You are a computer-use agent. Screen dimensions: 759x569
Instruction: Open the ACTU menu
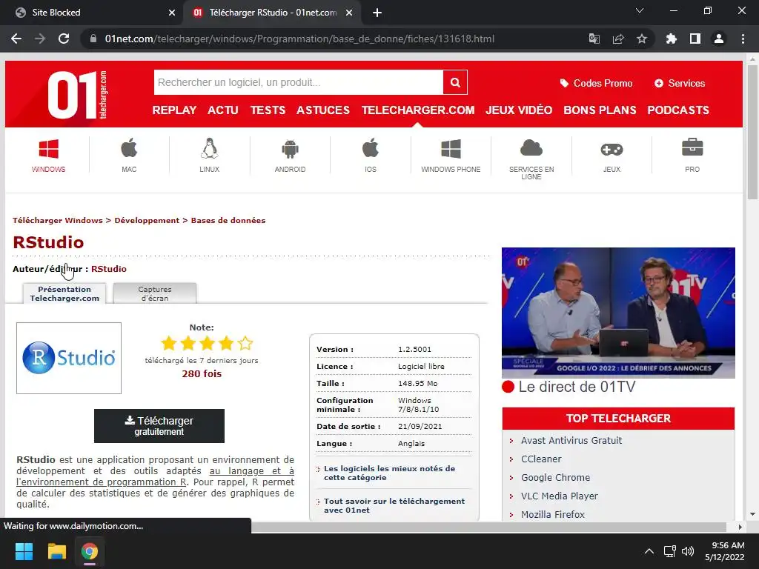[x=222, y=110]
